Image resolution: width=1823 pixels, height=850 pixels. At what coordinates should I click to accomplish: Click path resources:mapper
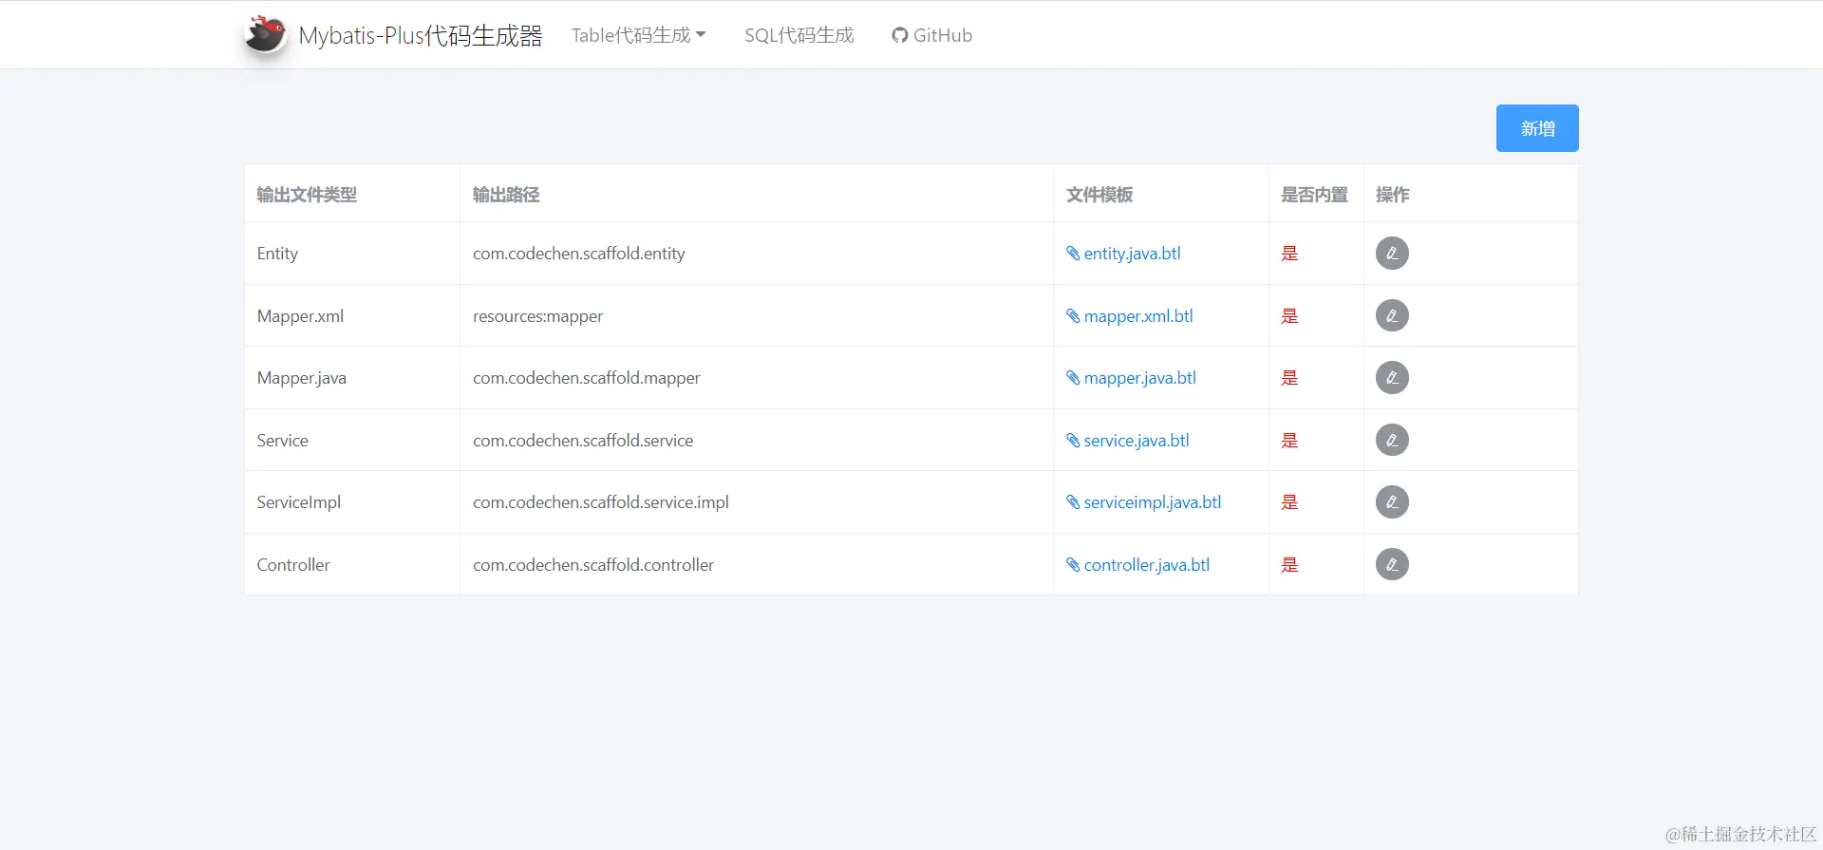(x=538, y=316)
